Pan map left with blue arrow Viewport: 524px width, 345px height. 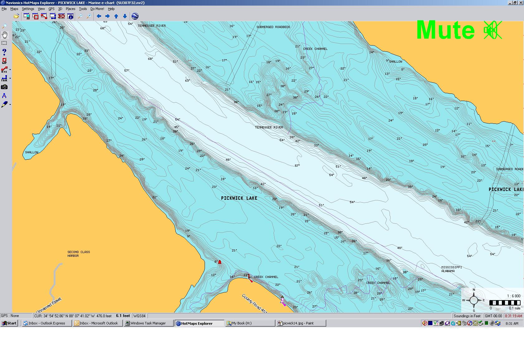(x=99, y=16)
